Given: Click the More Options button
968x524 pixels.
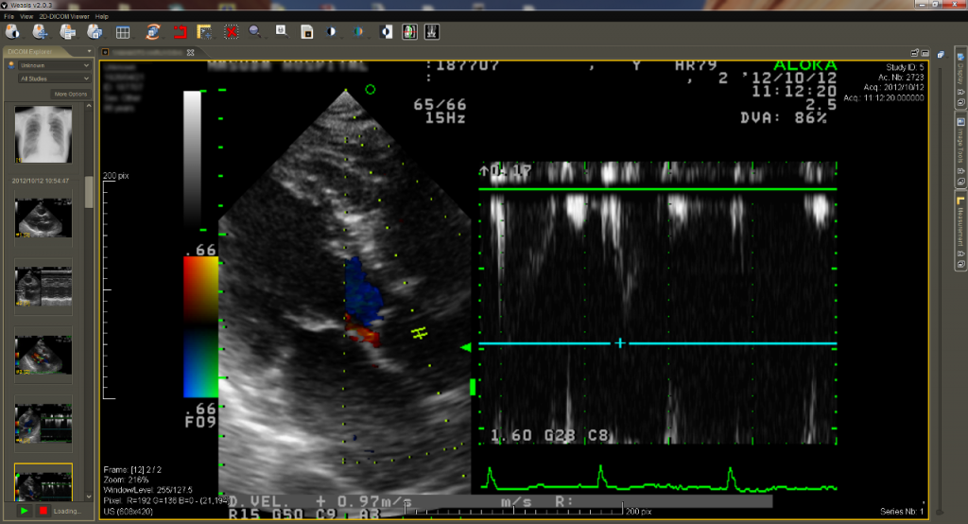Looking at the screenshot, I should coord(70,94).
